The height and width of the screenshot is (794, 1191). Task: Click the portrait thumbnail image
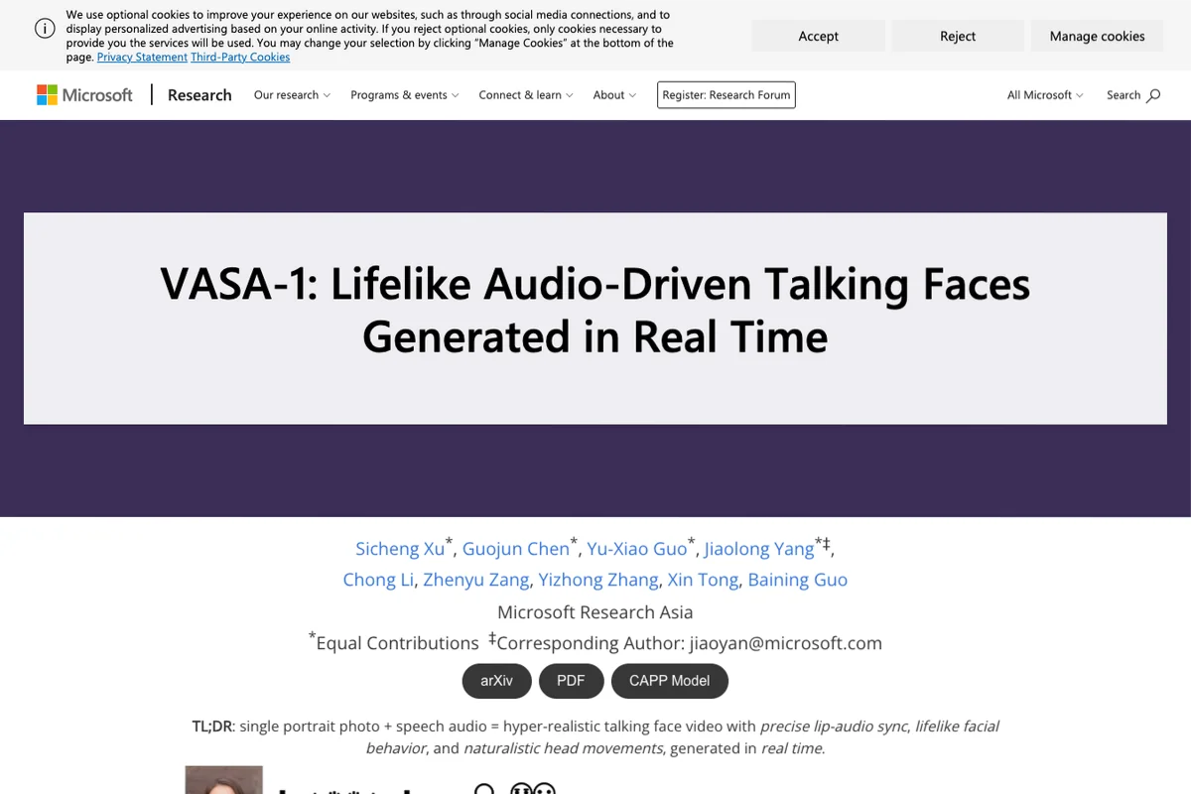(x=224, y=780)
